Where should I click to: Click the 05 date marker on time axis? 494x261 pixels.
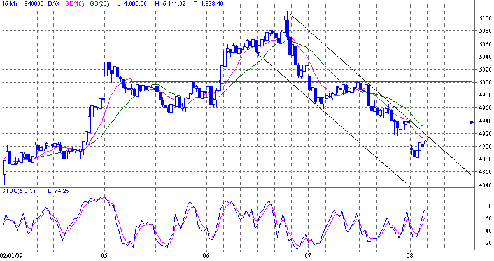(104, 256)
